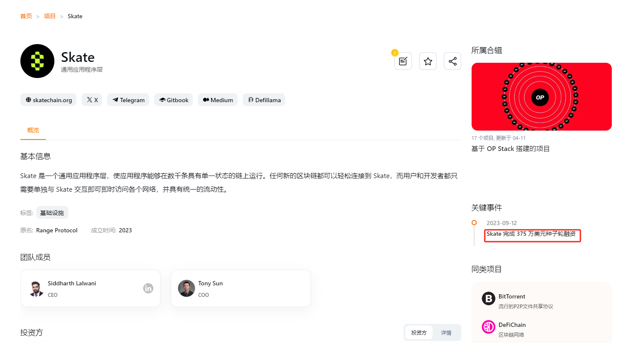Open 基于 OP Stack 搭建的项目 collection title
This screenshot has width=622, height=343.
click(x=511, y=149)
